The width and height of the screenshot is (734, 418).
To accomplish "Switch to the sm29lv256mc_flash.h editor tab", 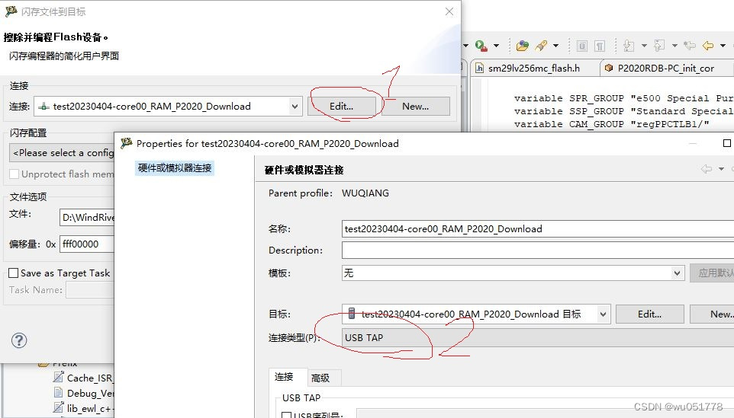I will [533, 69].
